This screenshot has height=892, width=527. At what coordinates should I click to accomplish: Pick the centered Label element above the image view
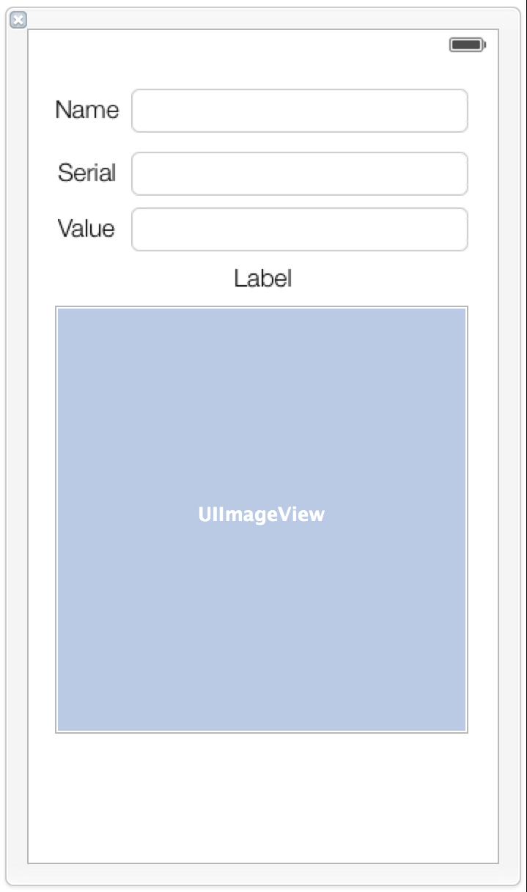[262, 279]
